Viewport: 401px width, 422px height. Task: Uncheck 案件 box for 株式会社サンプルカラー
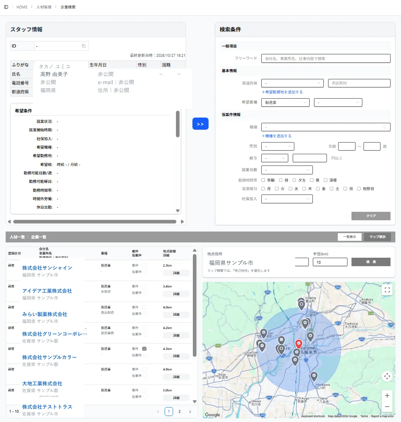145,349
